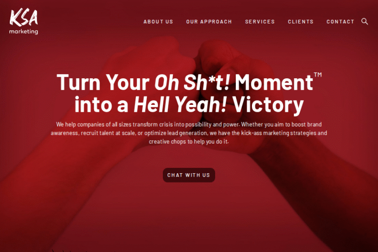Open the Clients navigation link
Image resolution: width=378 pixels, height=252 pixels.
click(x=301, y=22)
